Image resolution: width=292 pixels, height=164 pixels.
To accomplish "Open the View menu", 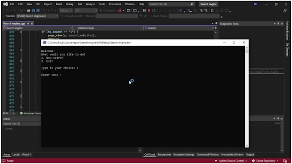I will 29,4.
